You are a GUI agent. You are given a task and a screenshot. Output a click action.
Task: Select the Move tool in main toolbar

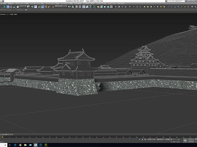[x=9, y=7]
